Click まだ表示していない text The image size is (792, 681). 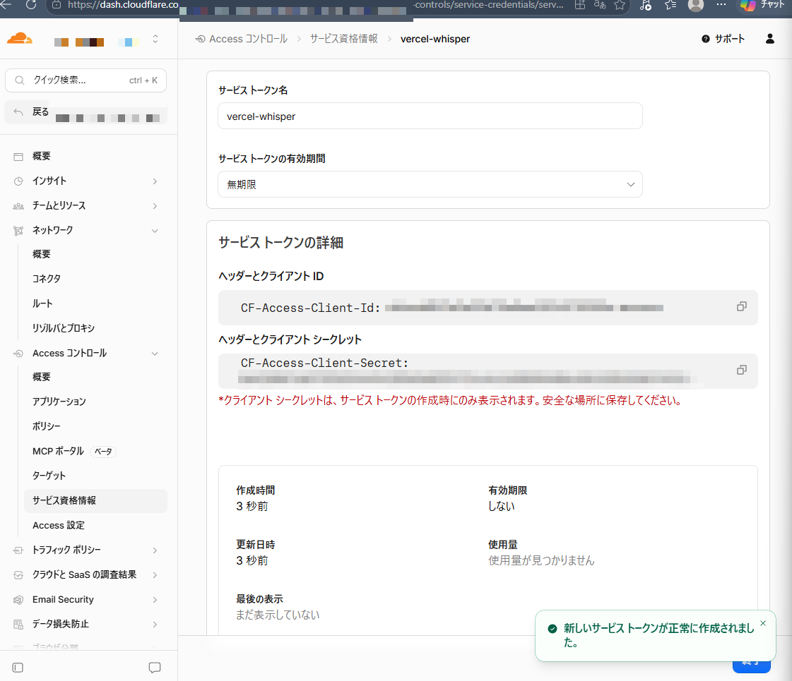(278, 615)
